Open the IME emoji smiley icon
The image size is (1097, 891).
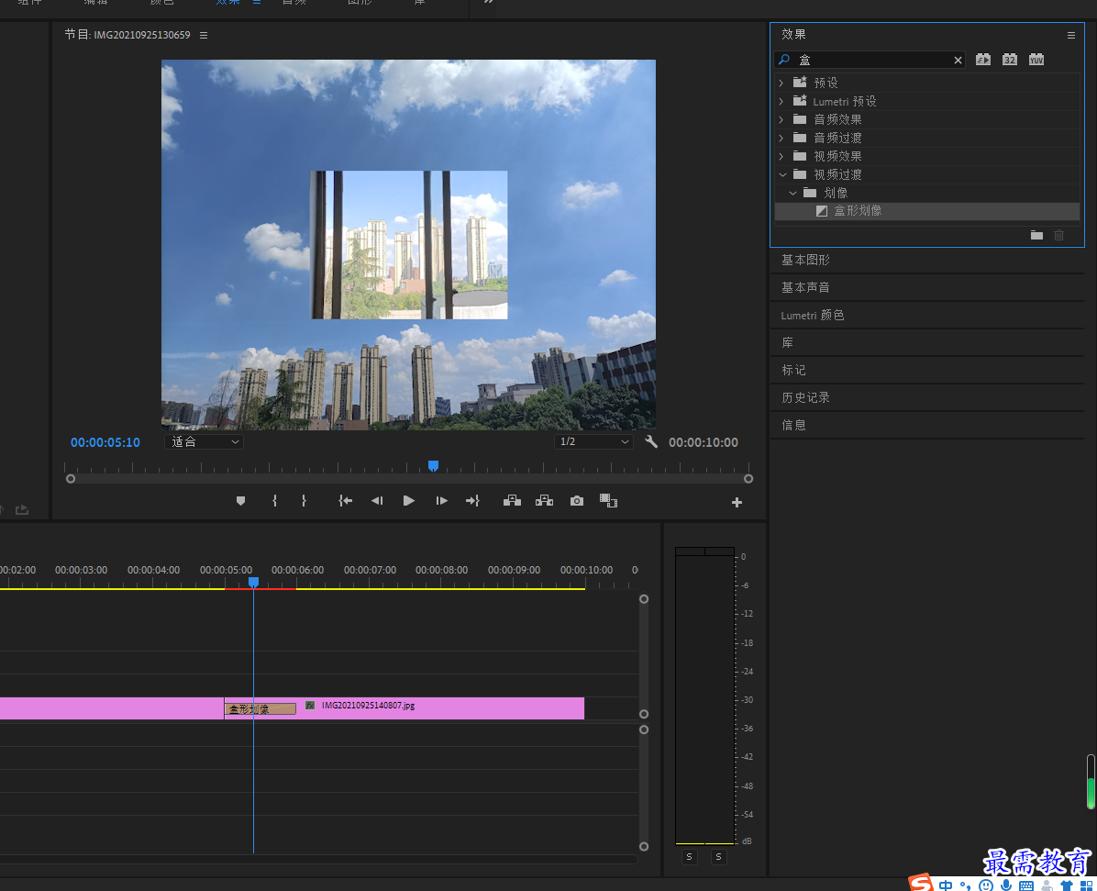pos(986,885)
